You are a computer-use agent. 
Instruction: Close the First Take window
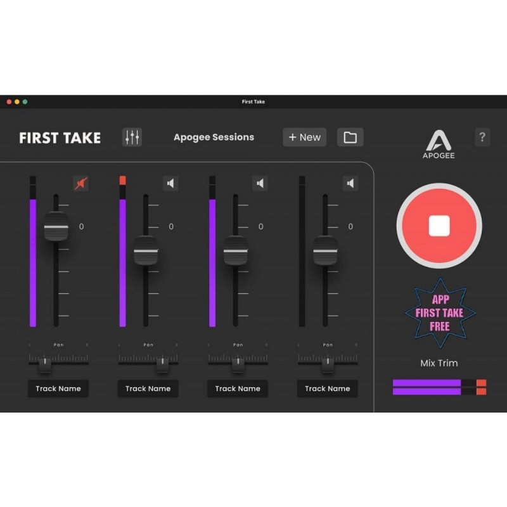pyautogui.click(x=9, y=102)
